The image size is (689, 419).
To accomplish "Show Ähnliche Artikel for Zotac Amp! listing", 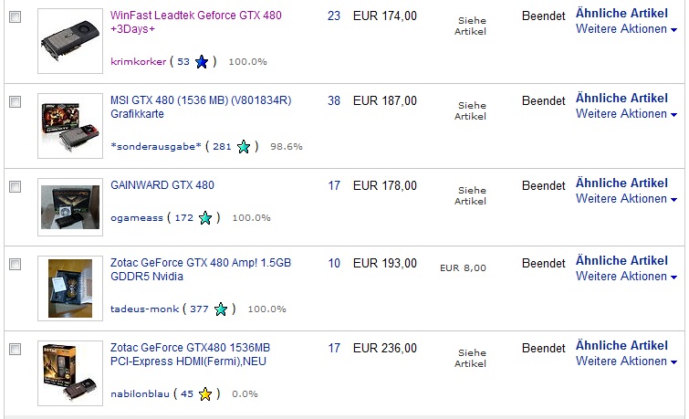I will point(621,261).
